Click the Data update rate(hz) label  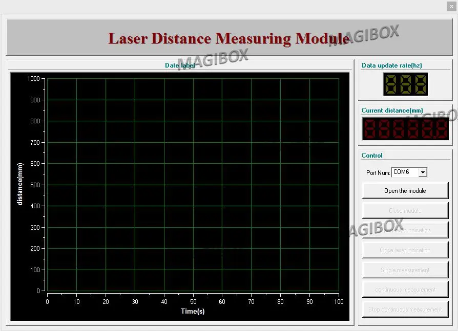[x=392, y=65]
